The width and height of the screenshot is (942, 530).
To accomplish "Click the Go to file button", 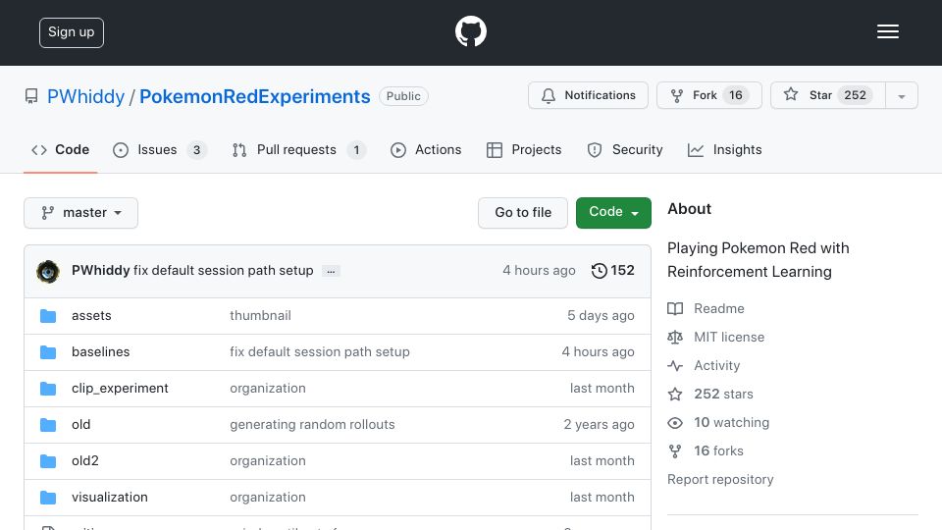I will click(x=523, y=213).
